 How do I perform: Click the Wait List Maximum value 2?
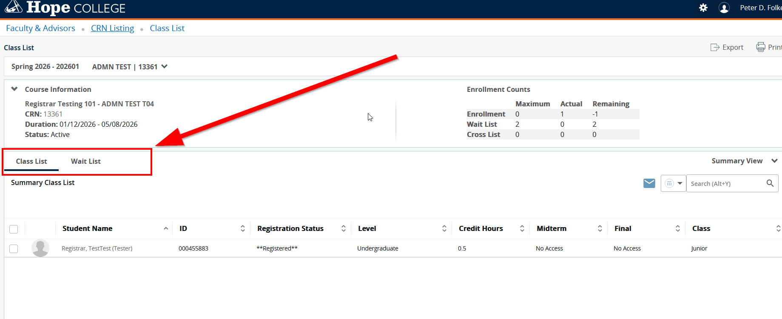point(518,124)
